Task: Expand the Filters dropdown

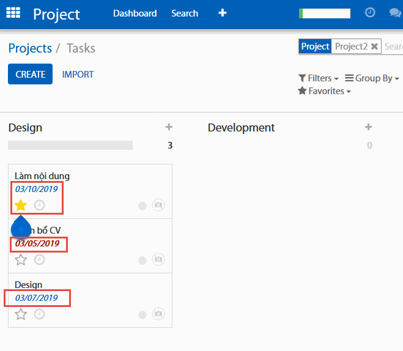Action: pos(319,78)
